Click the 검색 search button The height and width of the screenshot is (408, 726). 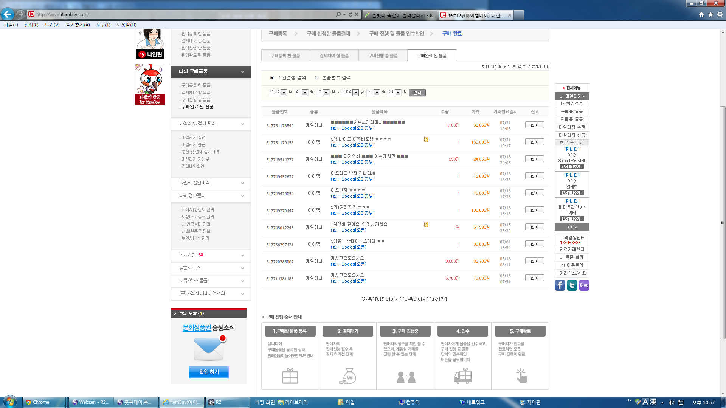pyautogui.click(x=417, y=93)
